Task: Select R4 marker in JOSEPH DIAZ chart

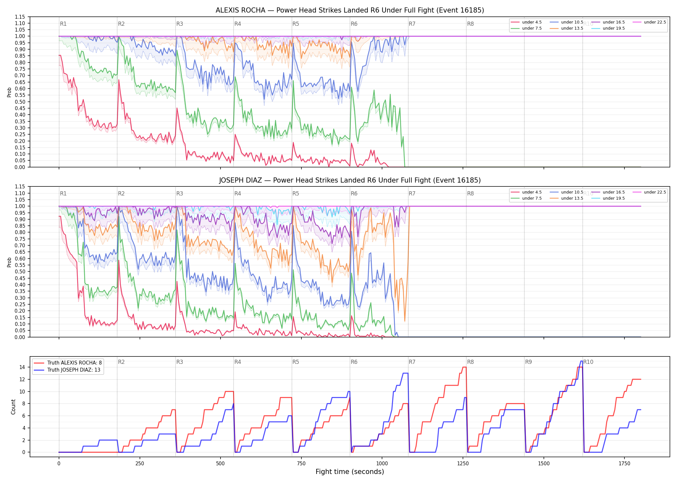Action: coord(238,194)
